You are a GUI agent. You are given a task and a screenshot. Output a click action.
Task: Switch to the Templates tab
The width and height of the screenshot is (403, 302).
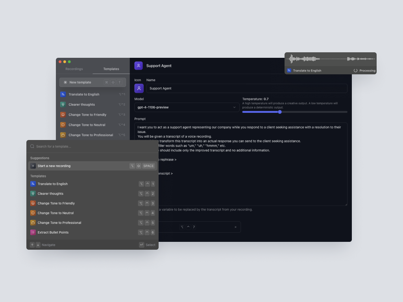tap(111, 69)
